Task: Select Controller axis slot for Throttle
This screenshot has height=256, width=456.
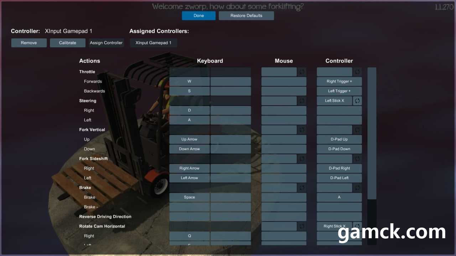Action: click(335, 72)
